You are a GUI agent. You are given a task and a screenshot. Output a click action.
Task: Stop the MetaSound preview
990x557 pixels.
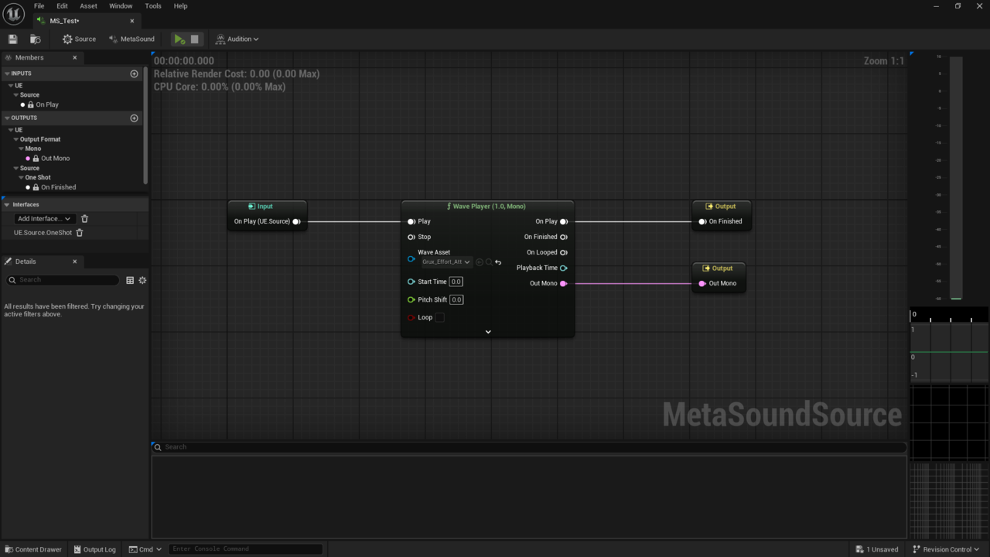[x=195, y=39]
